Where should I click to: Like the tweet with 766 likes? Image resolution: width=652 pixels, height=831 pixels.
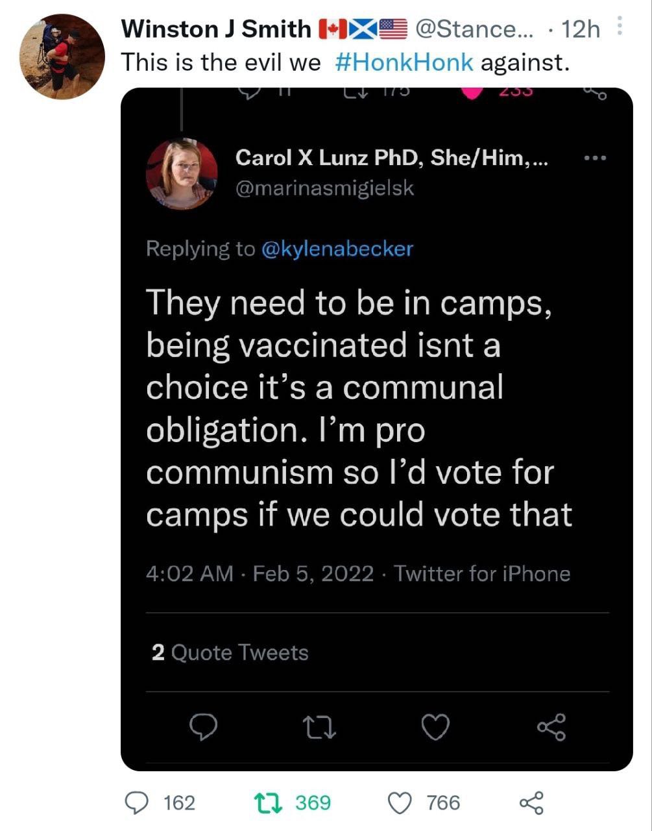tap(401, 804)
